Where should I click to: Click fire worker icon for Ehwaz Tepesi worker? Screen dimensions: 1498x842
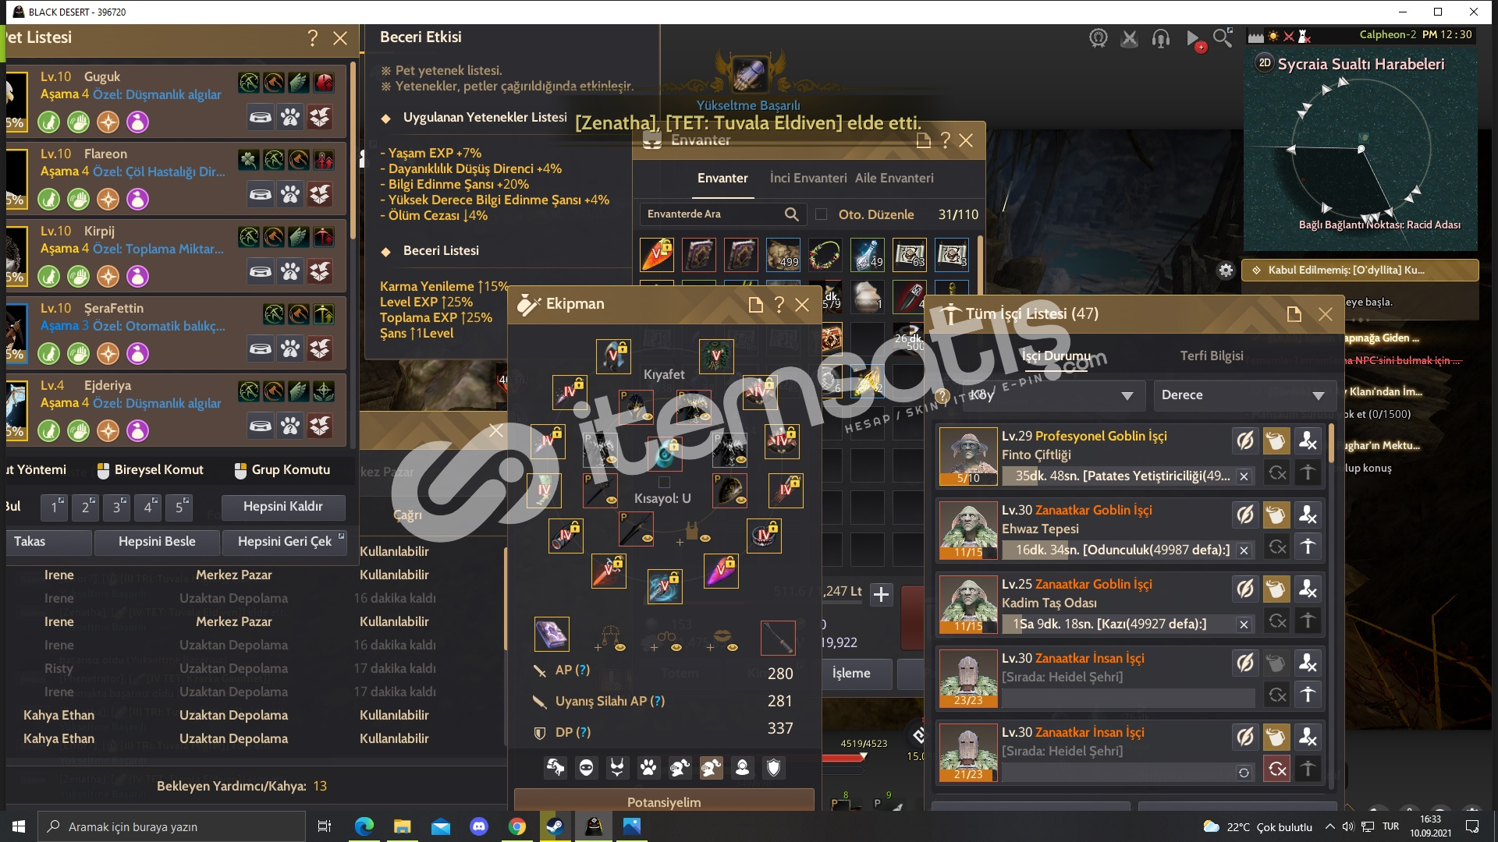click(x=1308, y=515)
